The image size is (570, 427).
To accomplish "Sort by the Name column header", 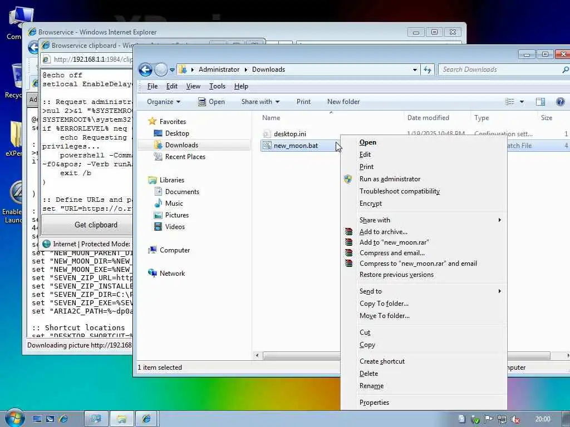I will coord(271,118).
